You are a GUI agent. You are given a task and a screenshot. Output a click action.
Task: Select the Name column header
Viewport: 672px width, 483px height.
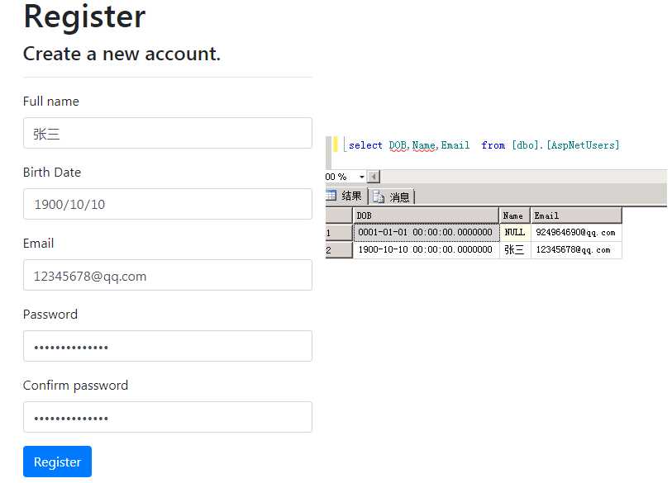pos(514,215)
